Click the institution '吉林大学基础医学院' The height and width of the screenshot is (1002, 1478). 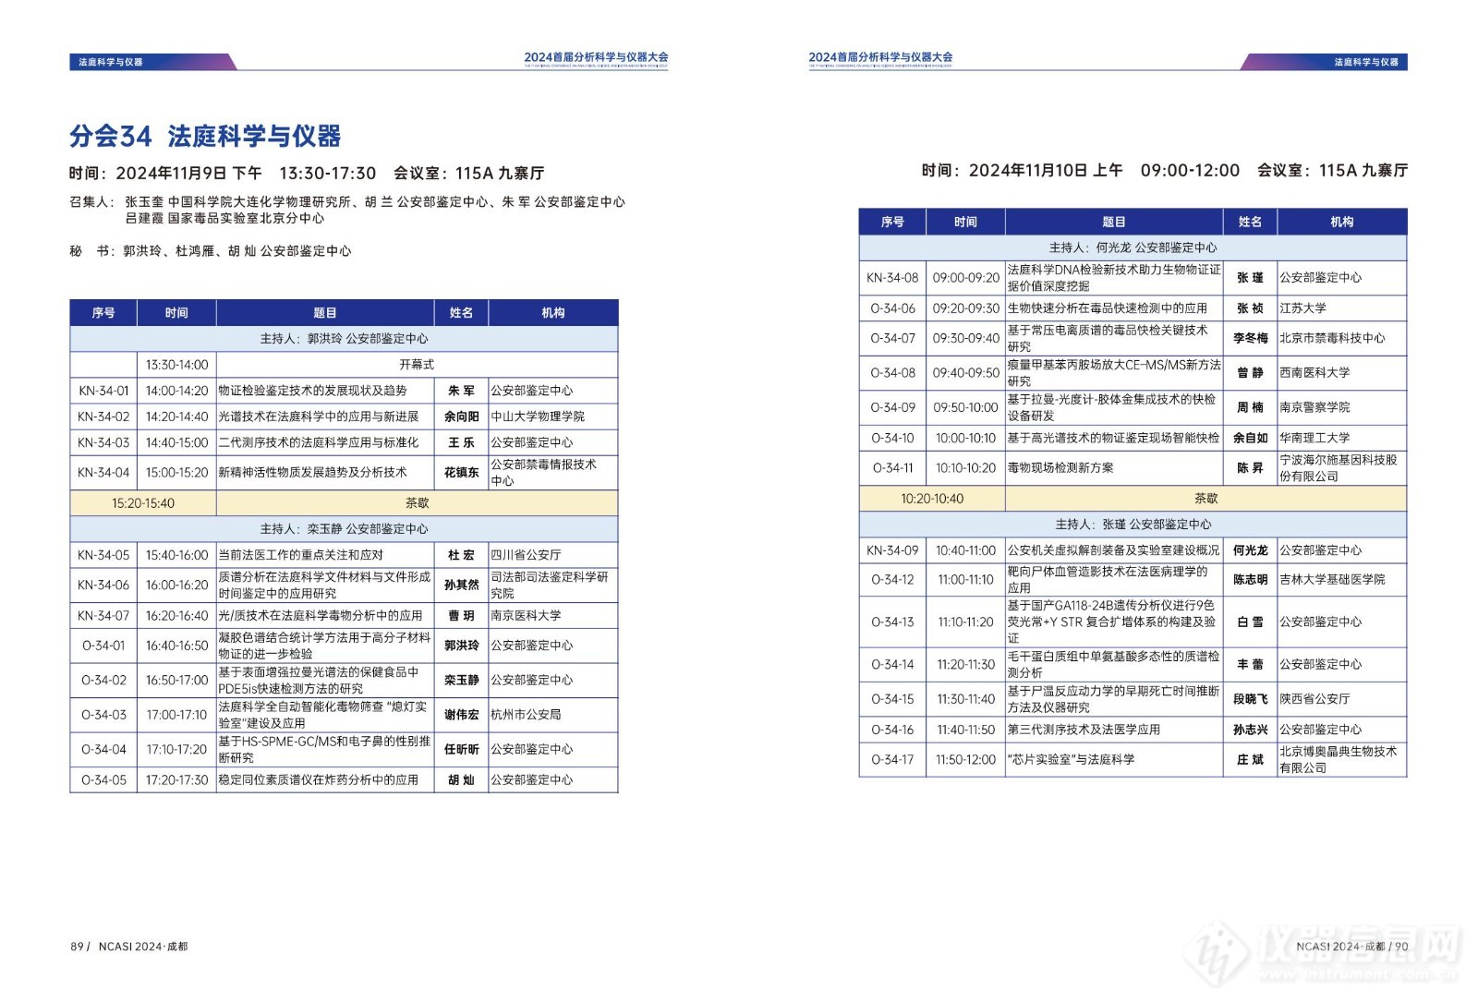click(x=1332, y=579)
